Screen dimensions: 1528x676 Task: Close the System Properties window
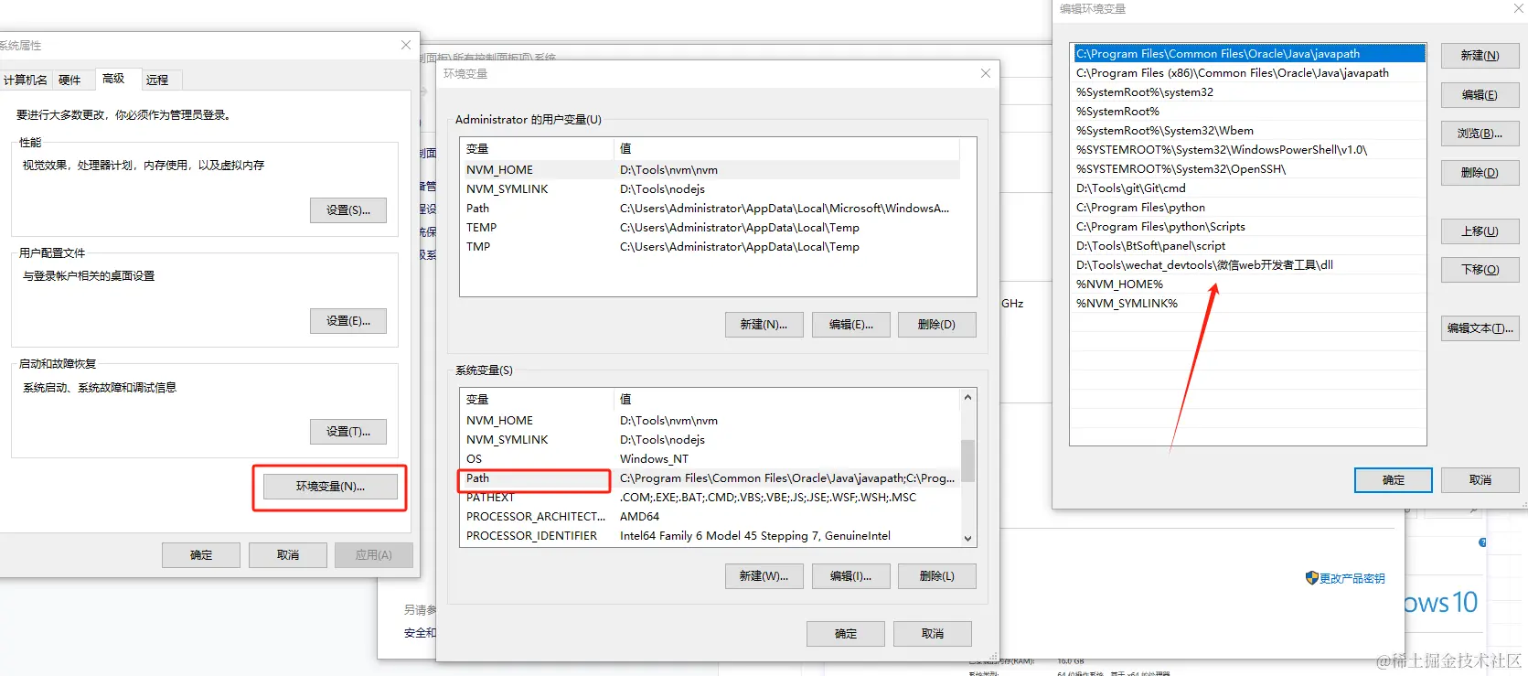(406, 45)
